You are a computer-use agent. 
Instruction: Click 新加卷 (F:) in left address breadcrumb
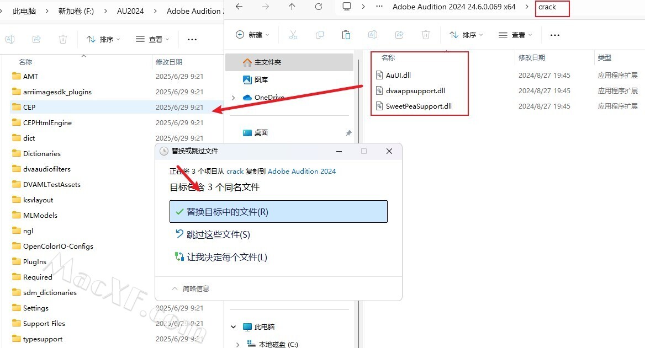point(76,11)
